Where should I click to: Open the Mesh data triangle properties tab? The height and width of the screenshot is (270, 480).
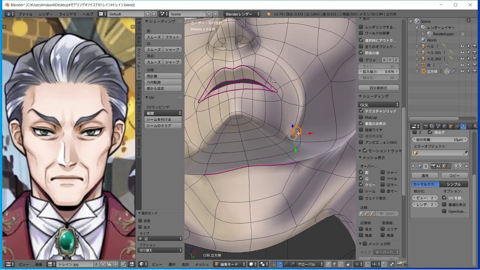click(x=469, y=126)
